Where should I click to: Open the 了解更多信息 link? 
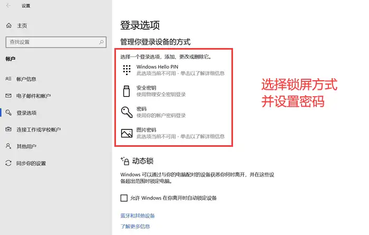tap(135, 227)
